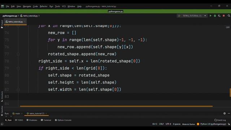Stop the running program
The height and width of the screenshot is (130, 231).
tap(224, 16)
